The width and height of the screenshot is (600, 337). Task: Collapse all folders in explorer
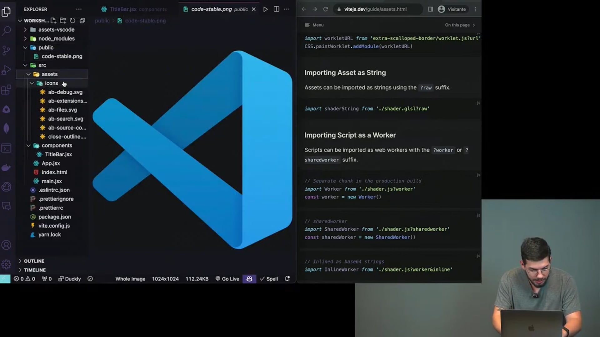tap(82, 21)
